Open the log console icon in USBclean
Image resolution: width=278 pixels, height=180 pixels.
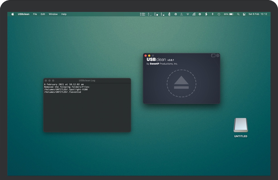tap(213, 56)
